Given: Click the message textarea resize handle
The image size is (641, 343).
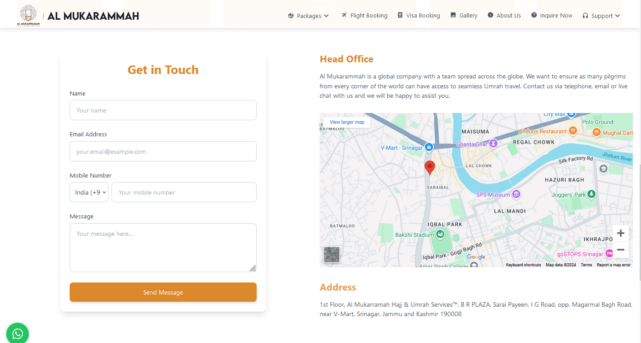Looking at the screenshot, I should click(x=253, y=268).
